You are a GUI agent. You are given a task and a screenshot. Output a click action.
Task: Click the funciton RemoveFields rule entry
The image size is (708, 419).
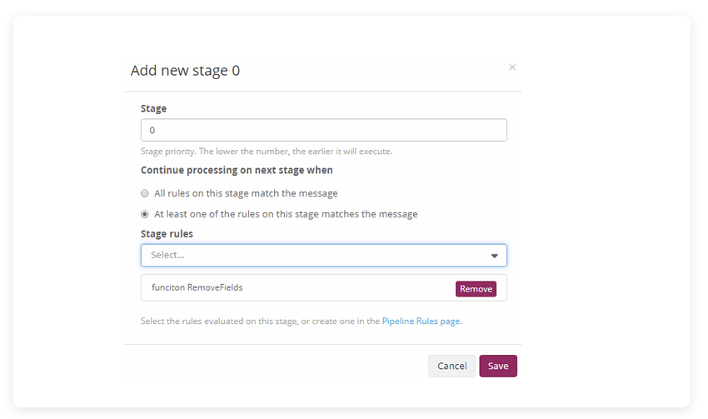click(x=197, y=287)
